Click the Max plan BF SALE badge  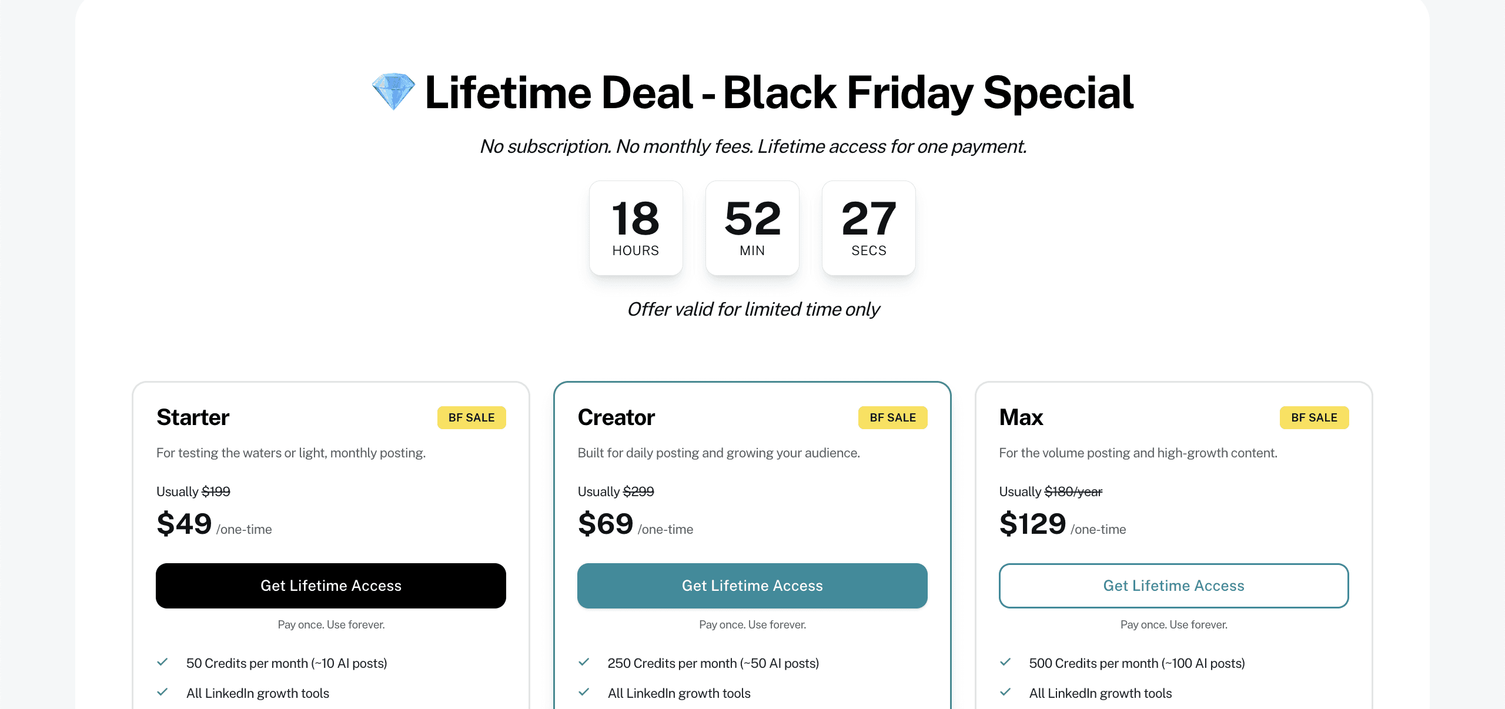click(1314, 417)
